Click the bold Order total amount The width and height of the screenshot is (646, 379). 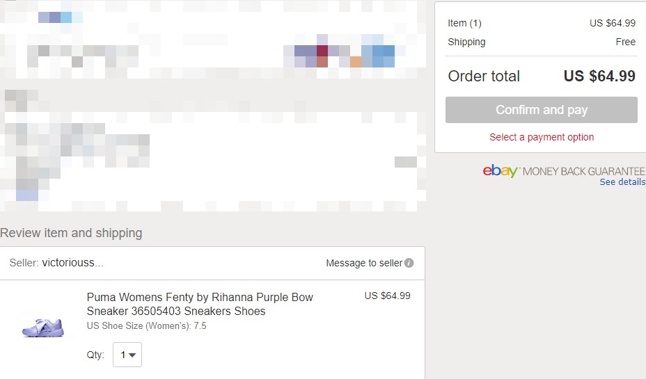pos(599,76)
